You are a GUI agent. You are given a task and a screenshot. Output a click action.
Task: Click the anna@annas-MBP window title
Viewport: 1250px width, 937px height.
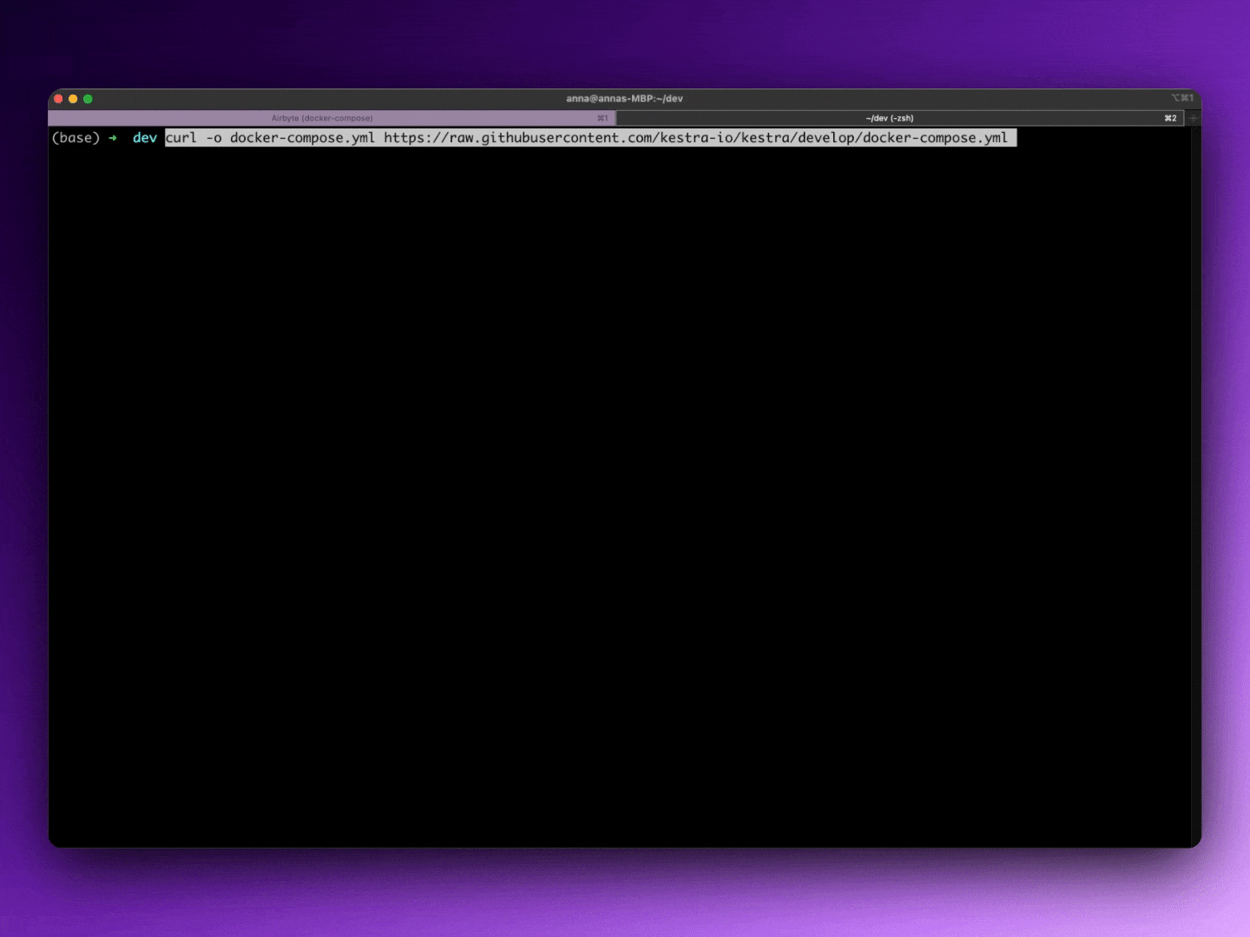click(627, 99)
